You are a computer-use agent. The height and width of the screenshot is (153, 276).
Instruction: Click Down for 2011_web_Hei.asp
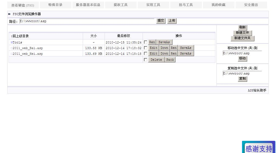pyautogui.click(x=164, y=54)
